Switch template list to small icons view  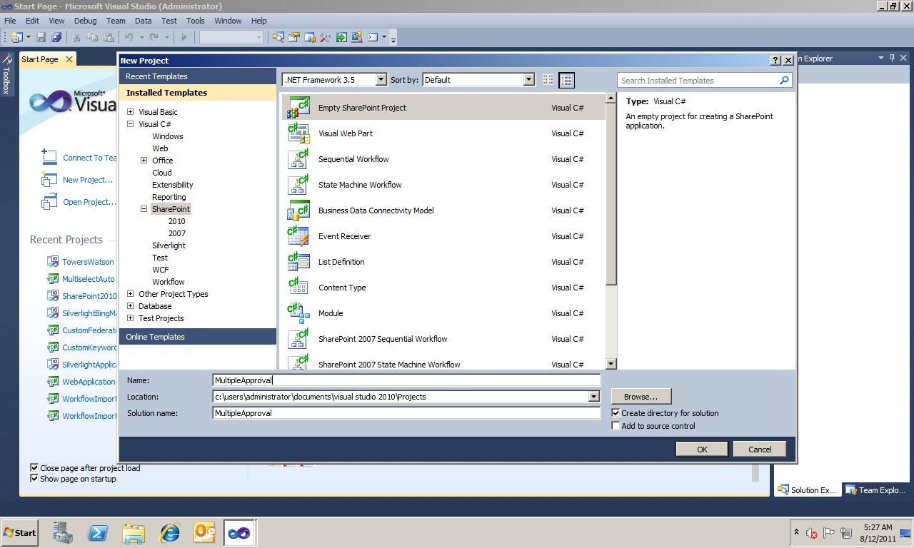548,80
